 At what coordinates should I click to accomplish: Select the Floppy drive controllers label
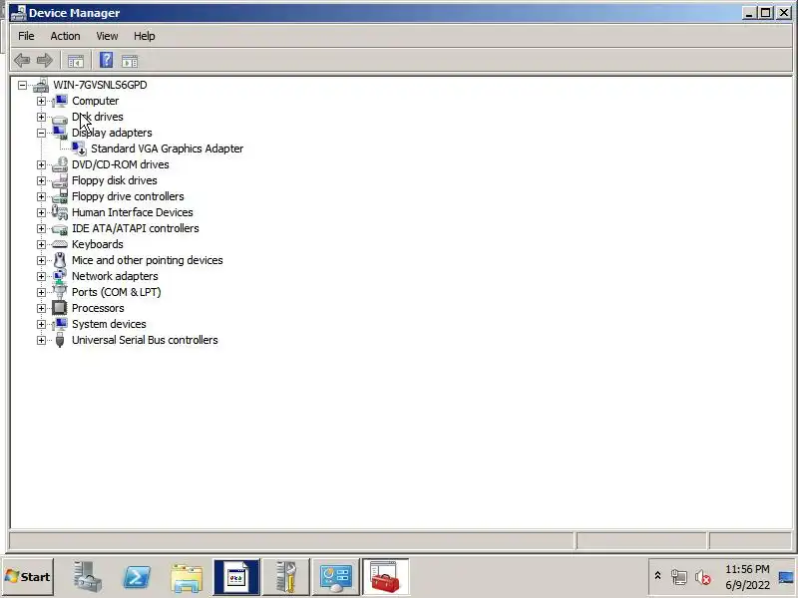(x=128, y=196)
